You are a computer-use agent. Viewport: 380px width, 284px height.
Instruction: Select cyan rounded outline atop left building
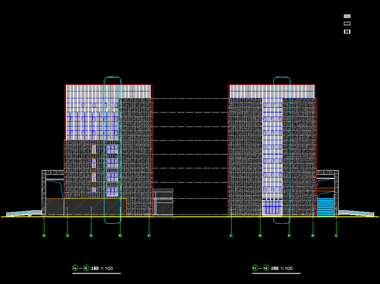(x=112, y=79)
